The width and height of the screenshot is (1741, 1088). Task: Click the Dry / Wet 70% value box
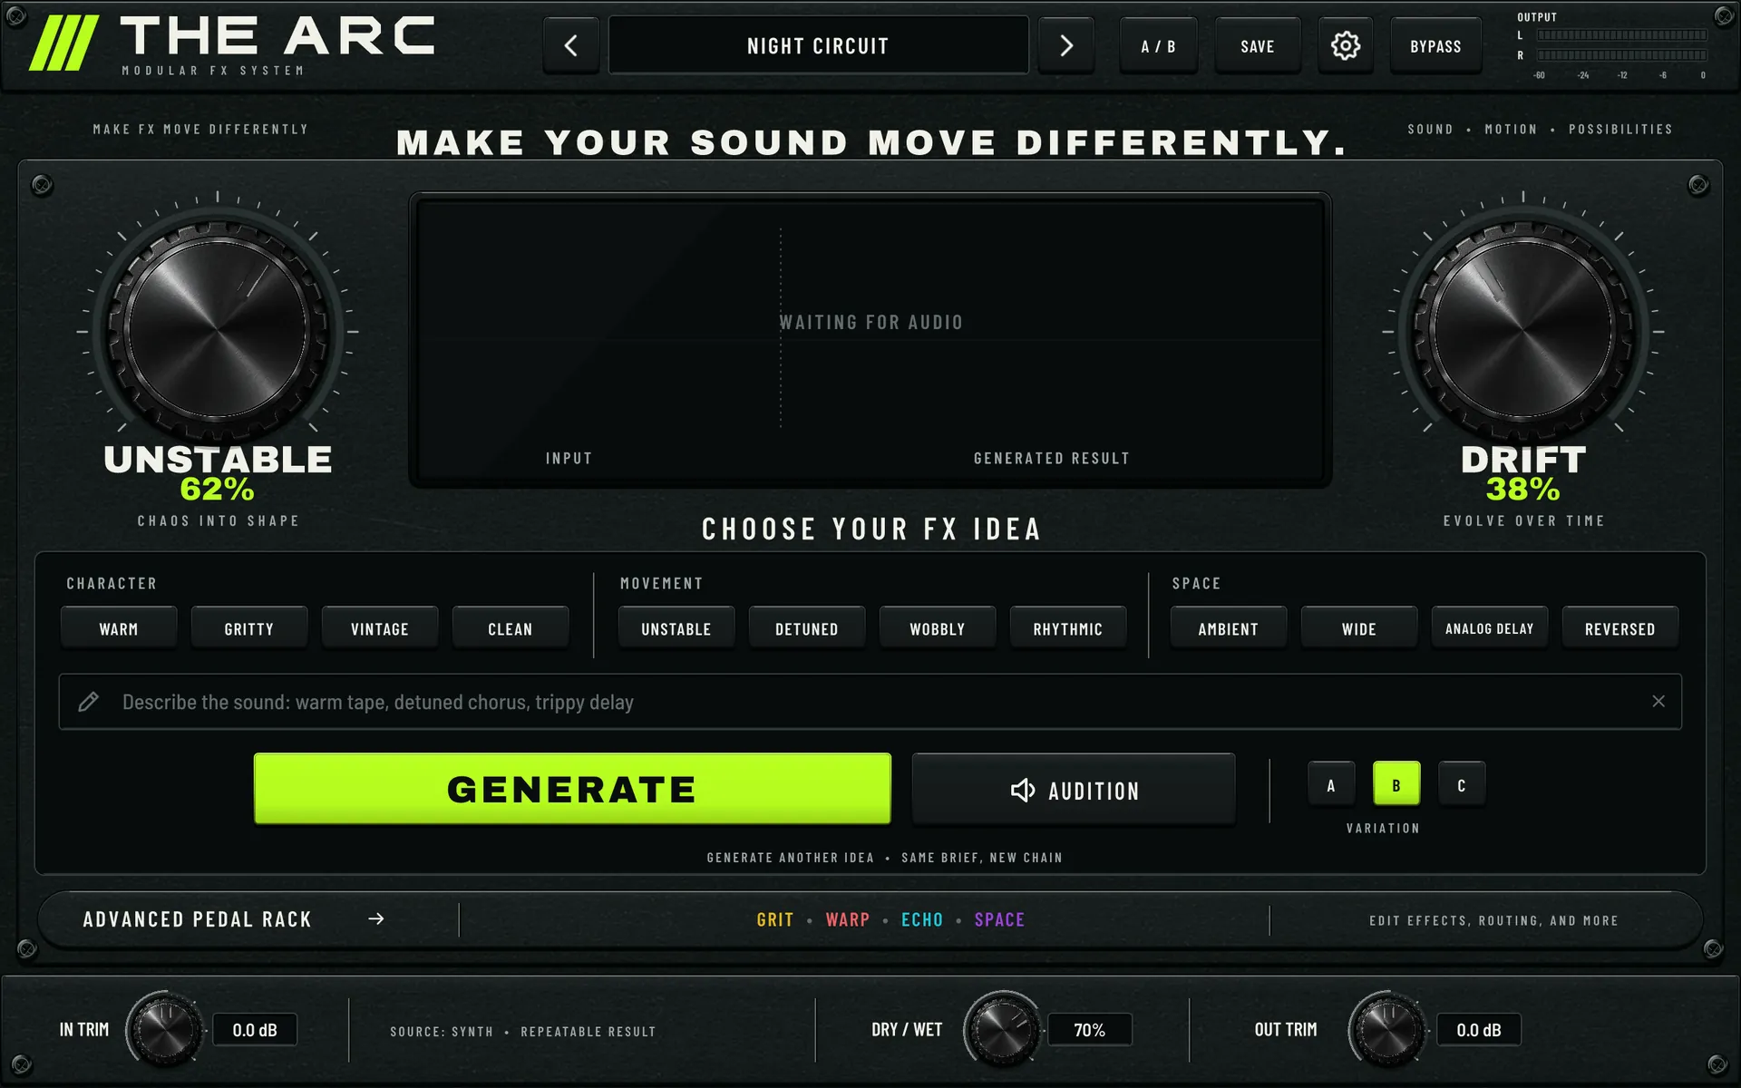tap(1090, 1030)
